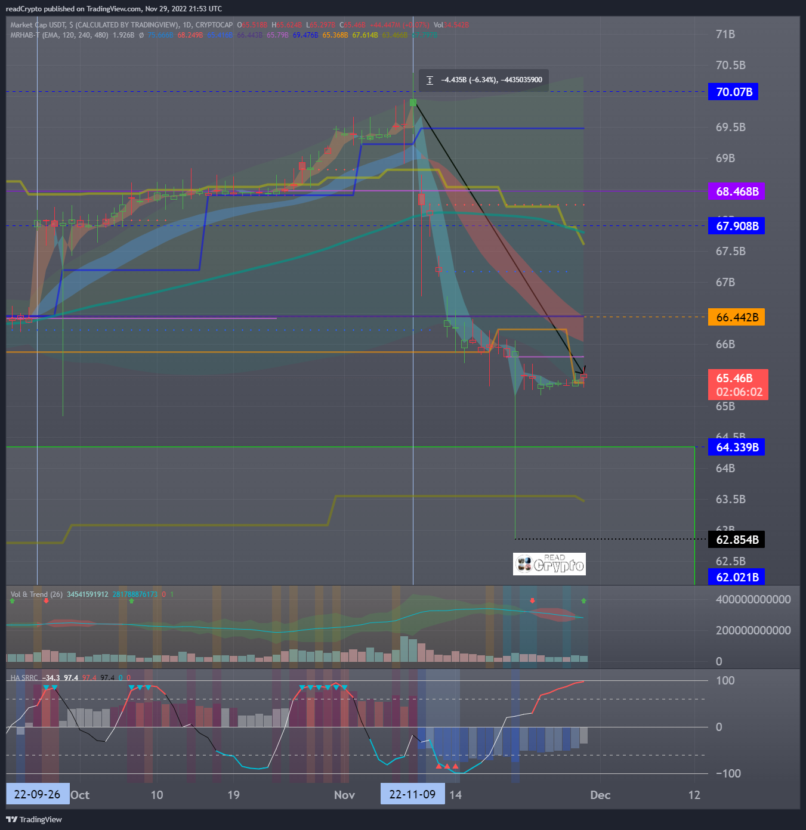Viewport: 806px width, 830px height.
Task: Click the −100 label on HA SRRC axis
Action: pyautogui.click(x=728, y=773)
